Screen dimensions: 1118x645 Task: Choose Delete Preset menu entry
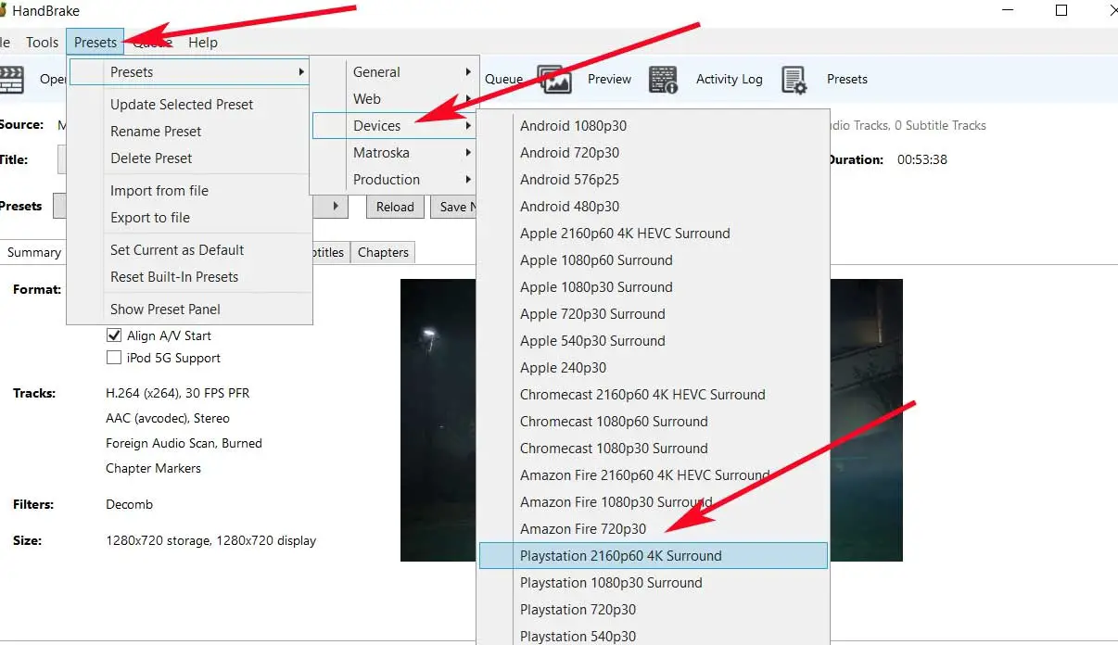point(189,158)
